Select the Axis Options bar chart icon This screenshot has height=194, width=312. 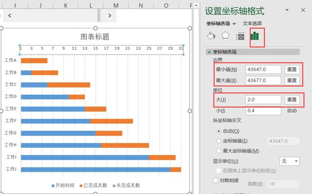point(254,36)
